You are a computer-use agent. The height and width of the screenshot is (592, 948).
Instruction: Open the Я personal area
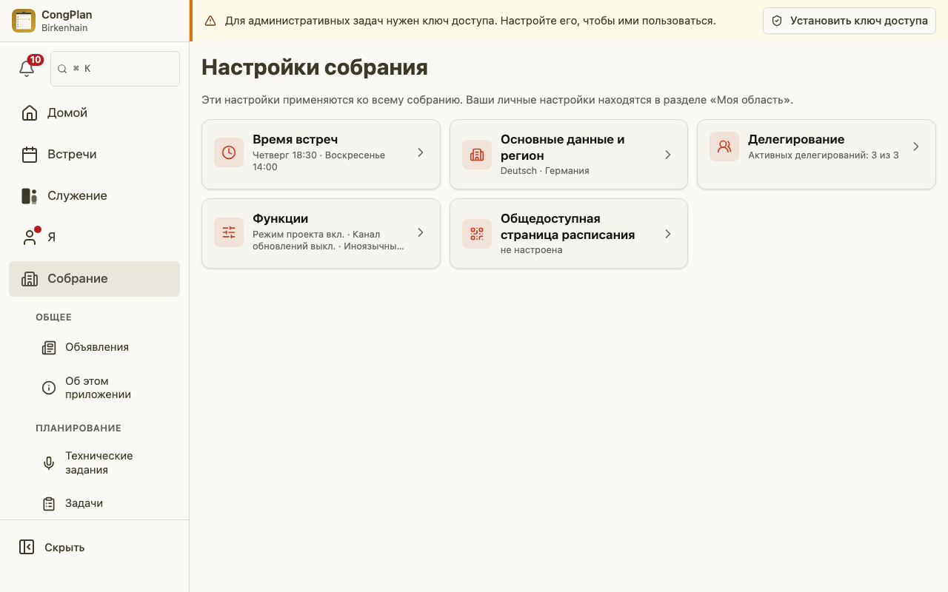click(x=94, y=238)
